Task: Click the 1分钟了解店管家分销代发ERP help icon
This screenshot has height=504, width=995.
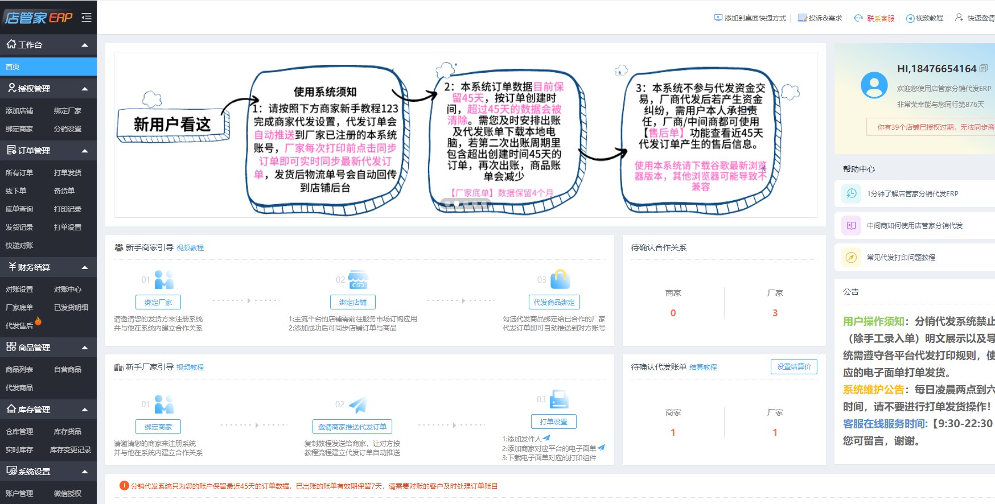Action: click(x=851, y=194)
